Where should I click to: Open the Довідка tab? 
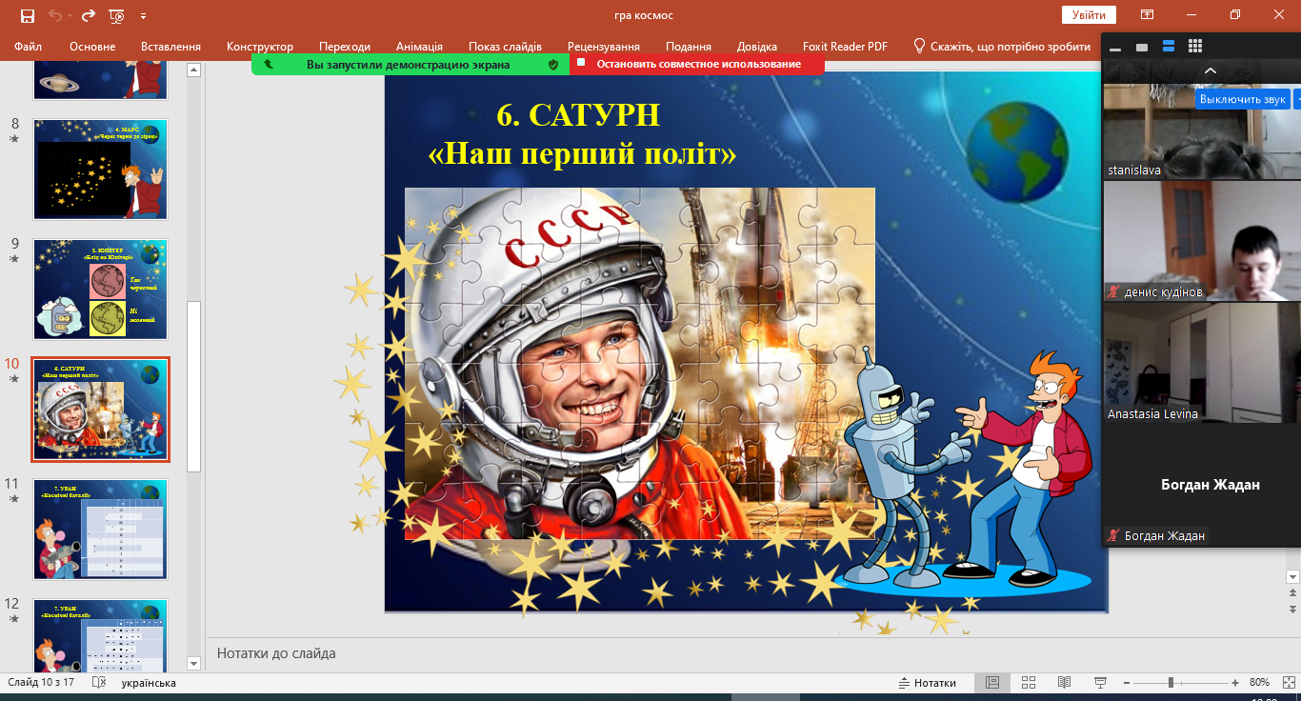(757, 46)
